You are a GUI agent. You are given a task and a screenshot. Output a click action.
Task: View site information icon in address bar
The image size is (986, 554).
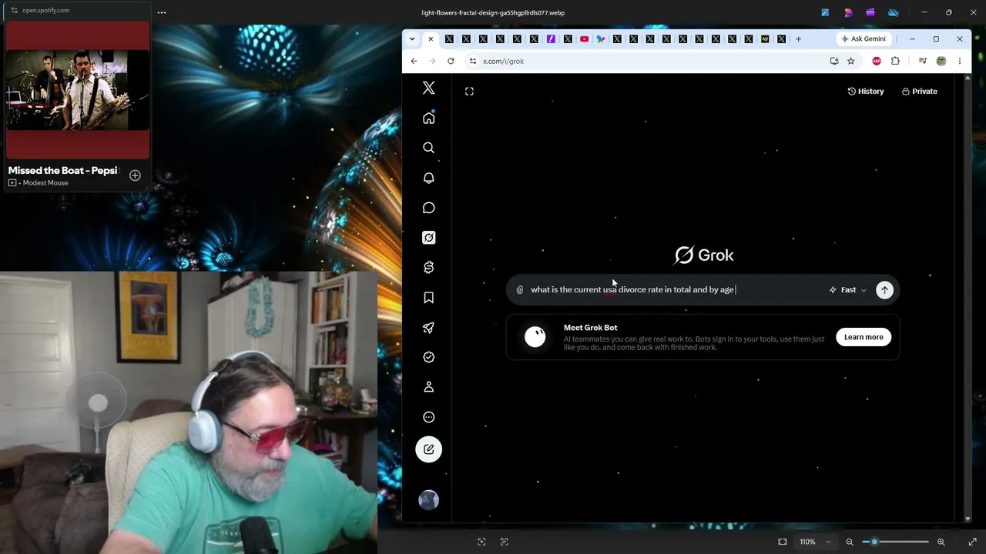473,61
